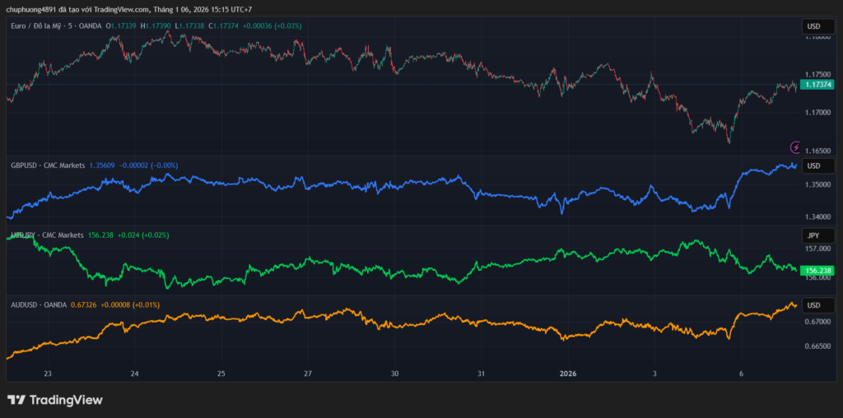Image resolution: width=843 pixels, height=418 pixels.
Task: Click the green 156.238 price label
Action: click(817, 270)
